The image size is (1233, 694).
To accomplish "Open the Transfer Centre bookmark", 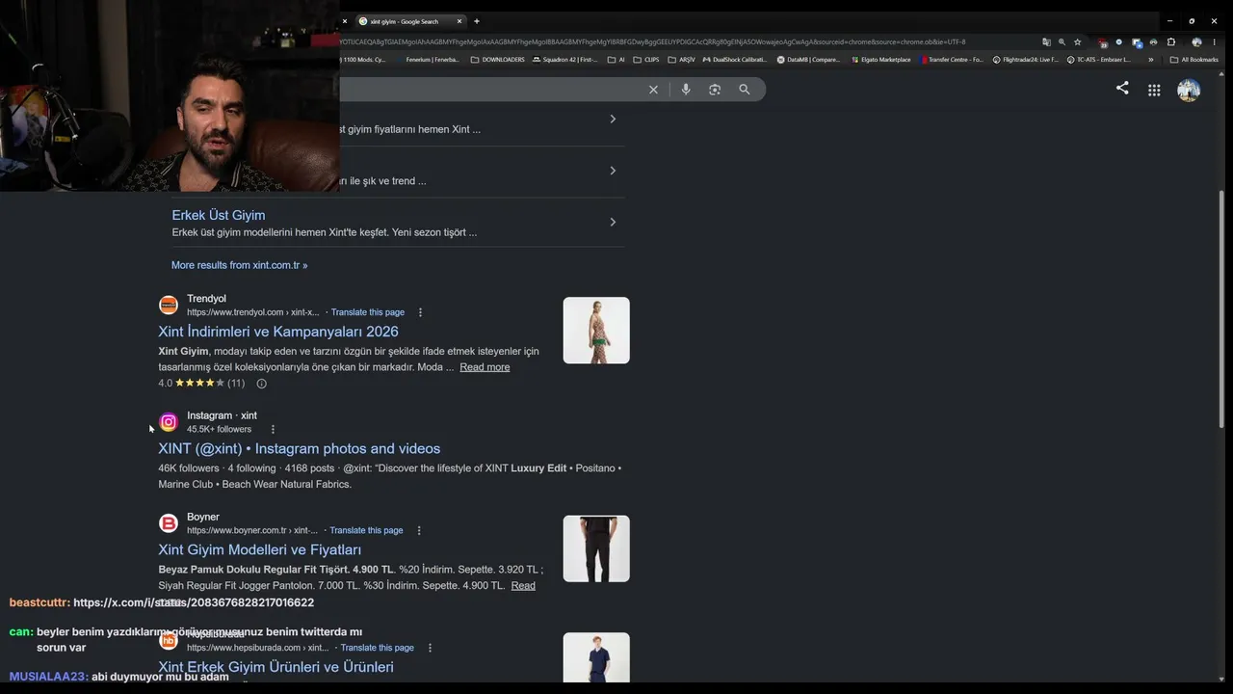I will pyautogui.click(x=953, y=60).
